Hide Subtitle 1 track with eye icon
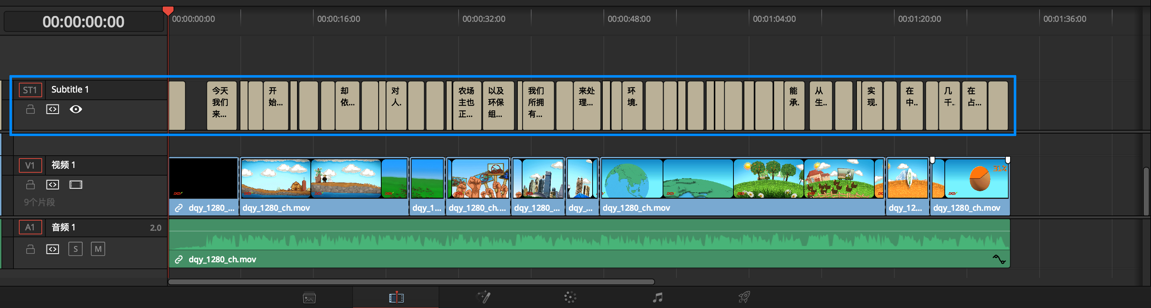Viewport: 1151px width, 308px height. point(76,109)
